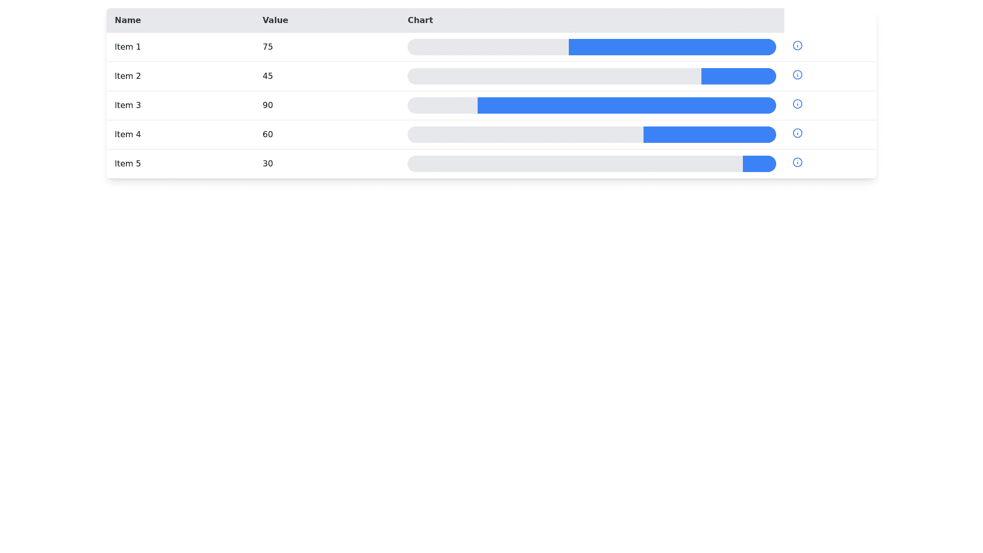Click the value 75 cell

[x=268, y=47]
